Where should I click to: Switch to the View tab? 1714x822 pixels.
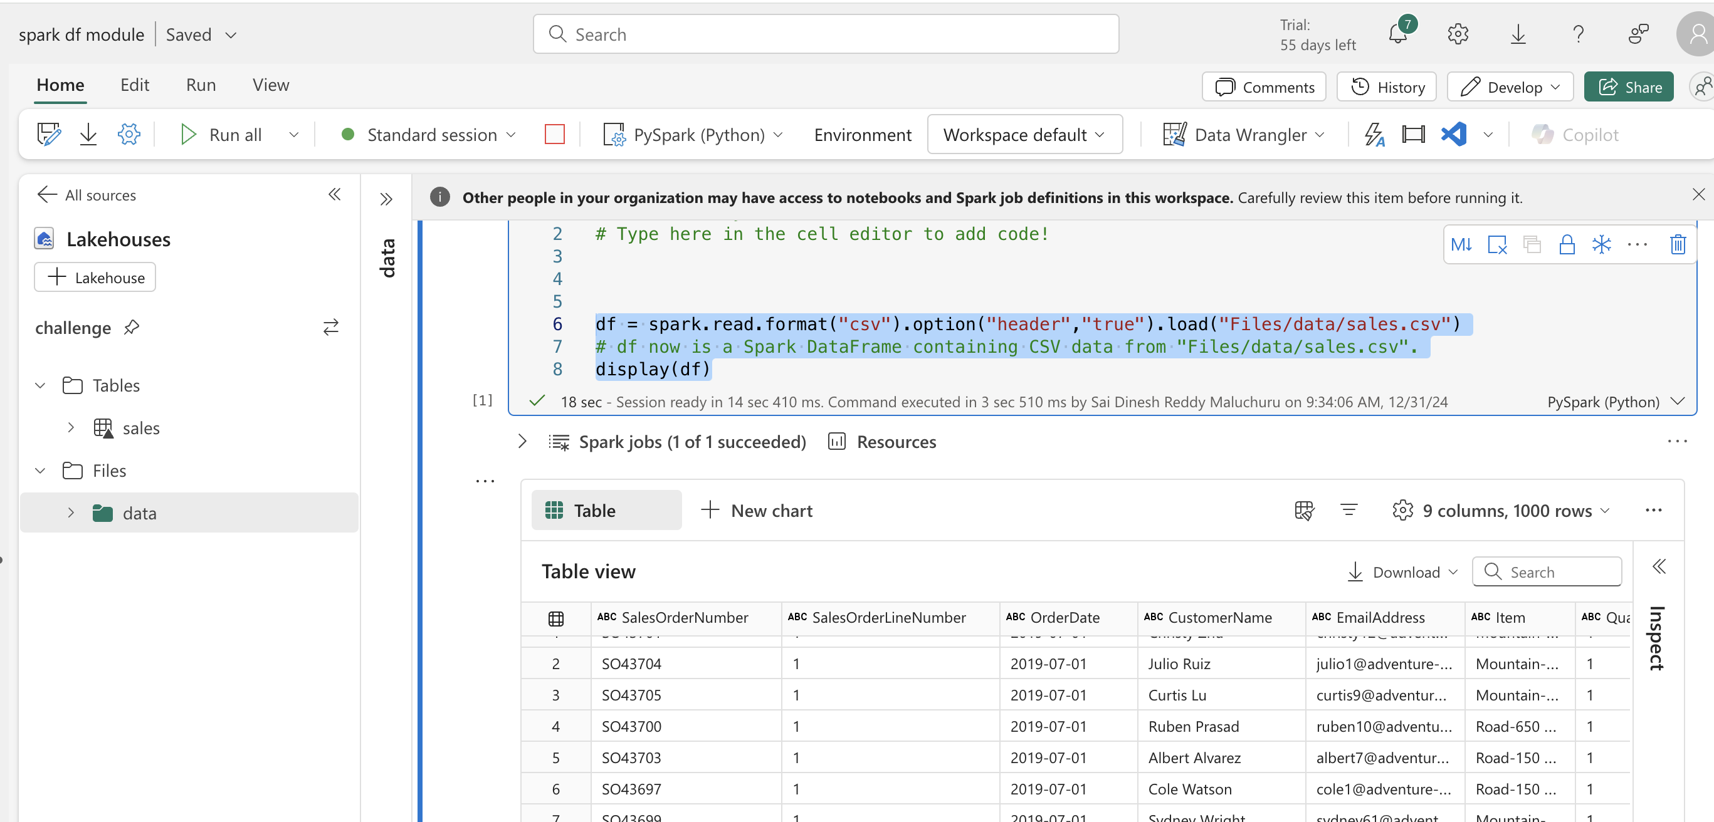[271, 85]
